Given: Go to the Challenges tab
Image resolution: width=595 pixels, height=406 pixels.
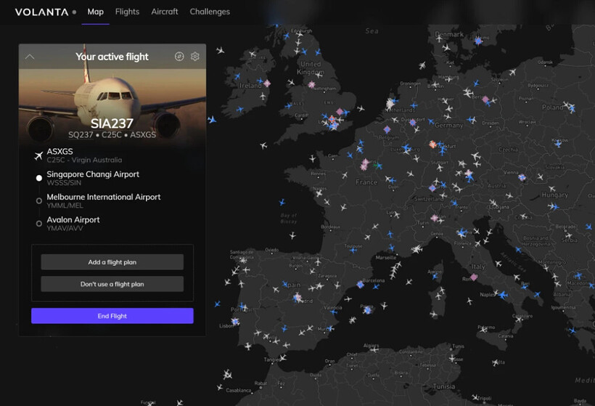Looking at the screenshot, I should point(210,12).
